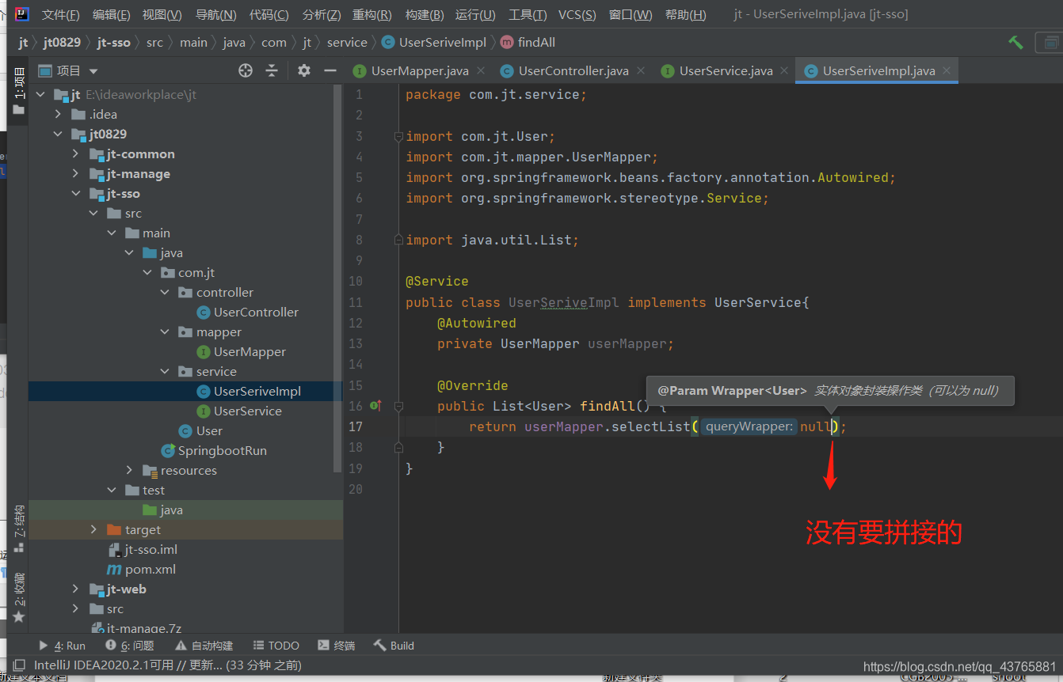Open the TODO tool window
The height and width of the screenshot is (682, 1063).
(x=276, y=646)
